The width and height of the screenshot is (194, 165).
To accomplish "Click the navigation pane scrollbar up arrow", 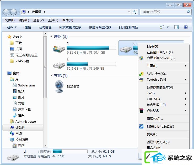I will (45, 34).
